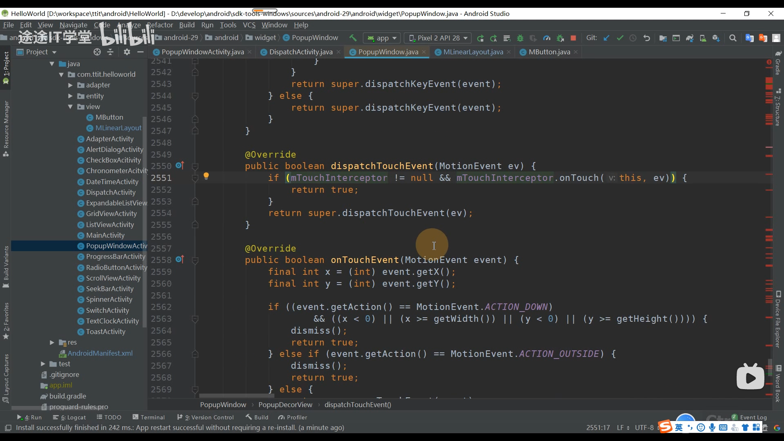Click the Make Project hammer icon

(353, 38)
